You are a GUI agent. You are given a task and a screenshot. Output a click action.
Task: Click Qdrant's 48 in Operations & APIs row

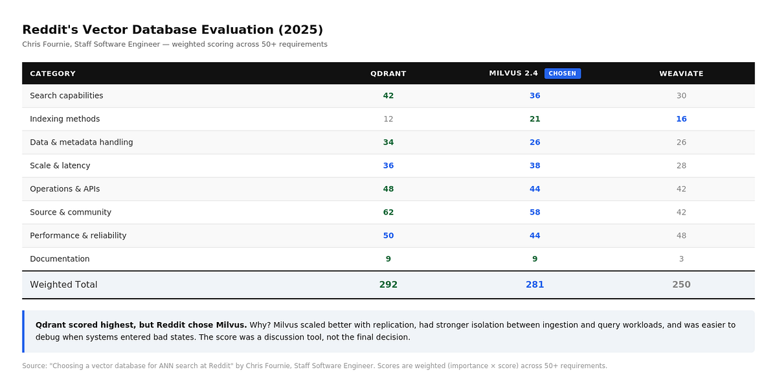(388, 189)
